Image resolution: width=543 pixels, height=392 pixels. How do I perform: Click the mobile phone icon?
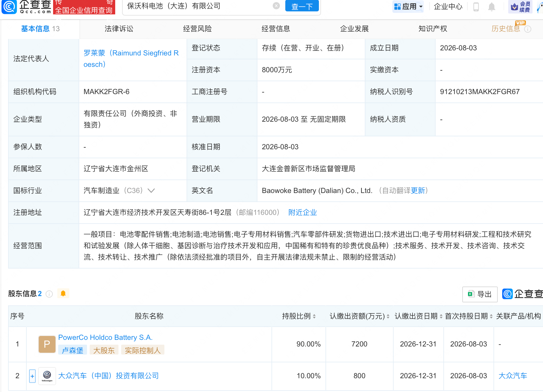[476, 7]
